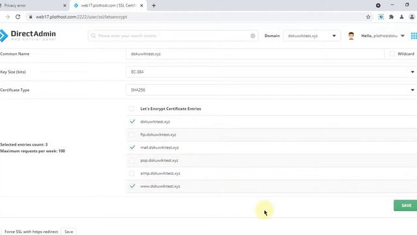Uncheck the dokuwikitest.xyz entry
The height and width of the screenshot is (235, 417).
coord(132,121)
